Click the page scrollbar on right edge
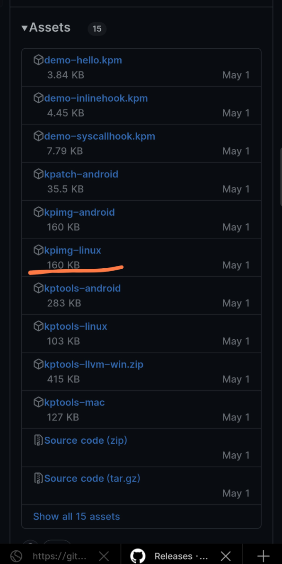The image size is (282, 564). [x=281, y=176]
